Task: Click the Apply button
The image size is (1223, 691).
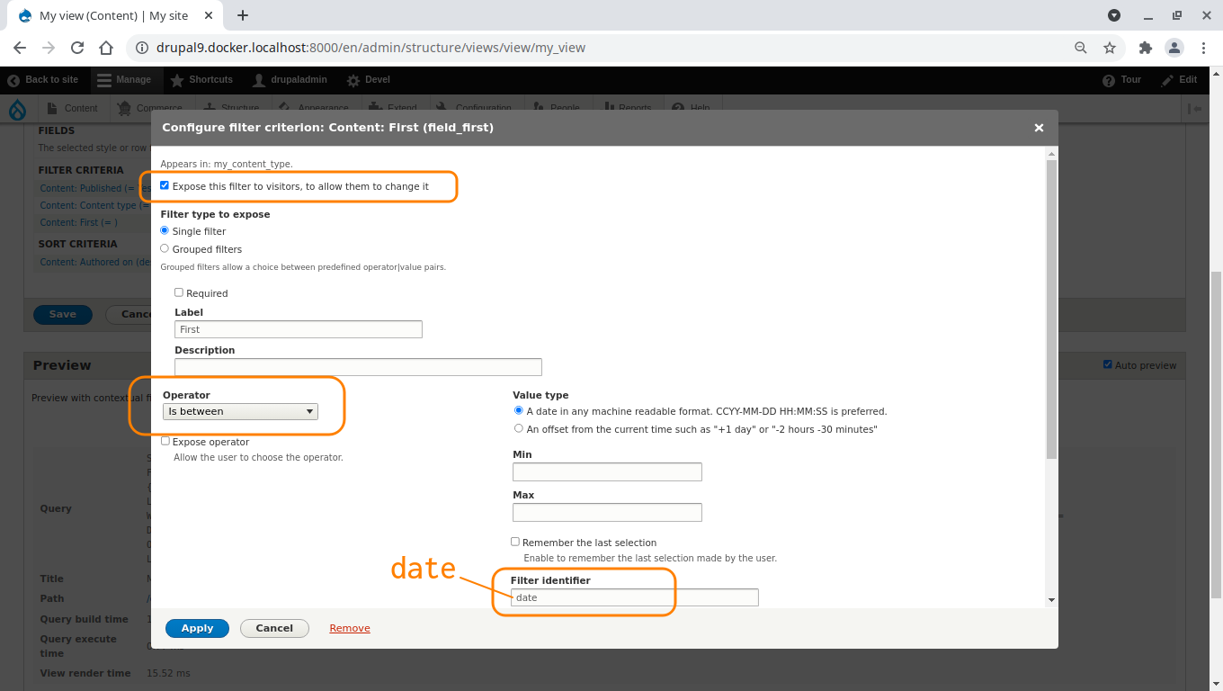Action: pyautogui.click(x=197, y=628)
